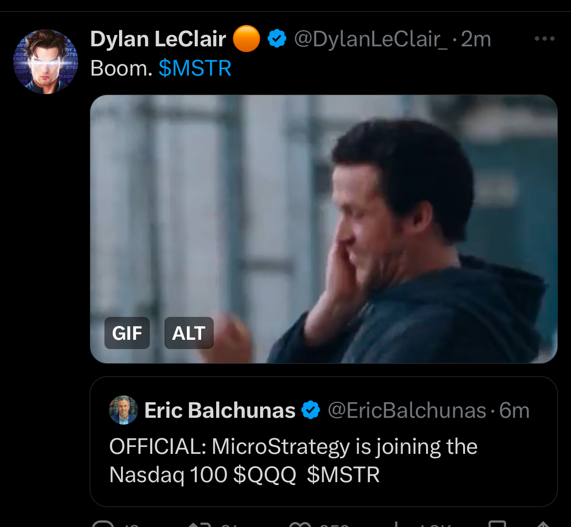Click the orange circle badge beside Dylan's name
Screen dimensions: 571x527
246,39
